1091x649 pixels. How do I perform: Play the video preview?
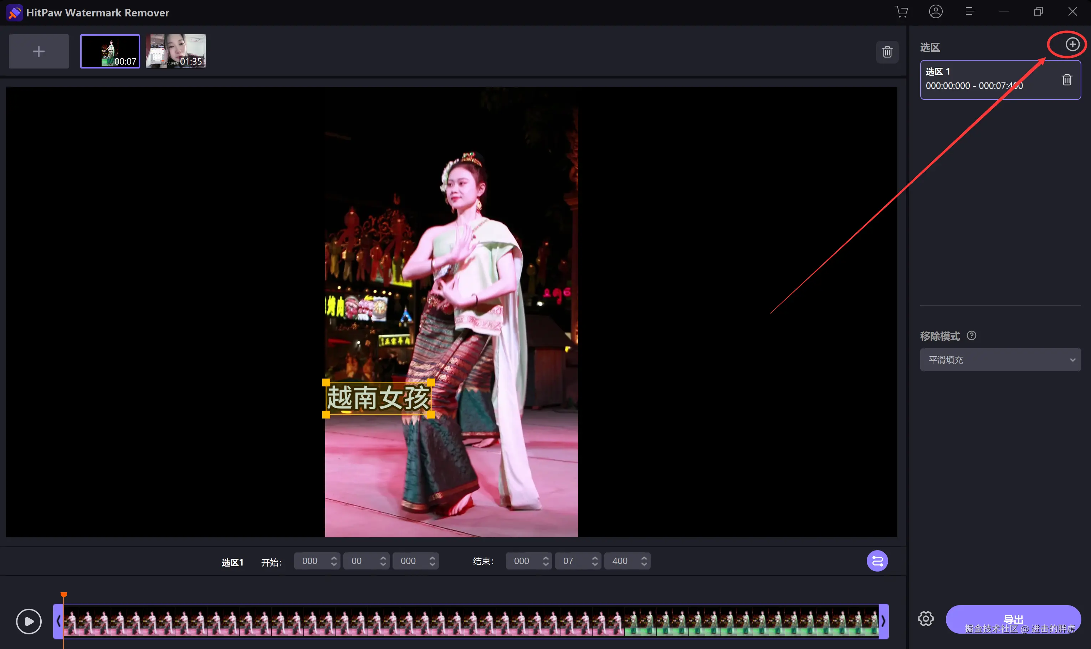29,621
